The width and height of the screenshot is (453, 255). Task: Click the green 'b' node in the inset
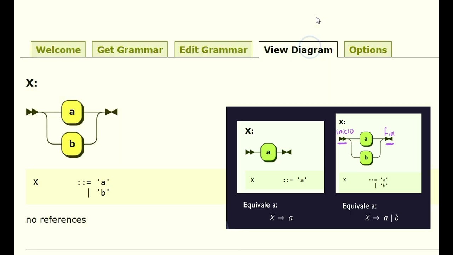click(x=366, y=158)
